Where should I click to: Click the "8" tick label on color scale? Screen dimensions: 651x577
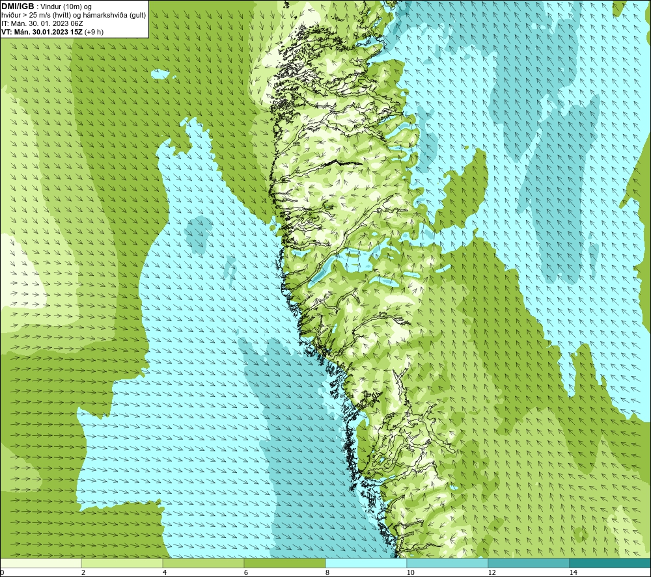(x=327, y=572)
